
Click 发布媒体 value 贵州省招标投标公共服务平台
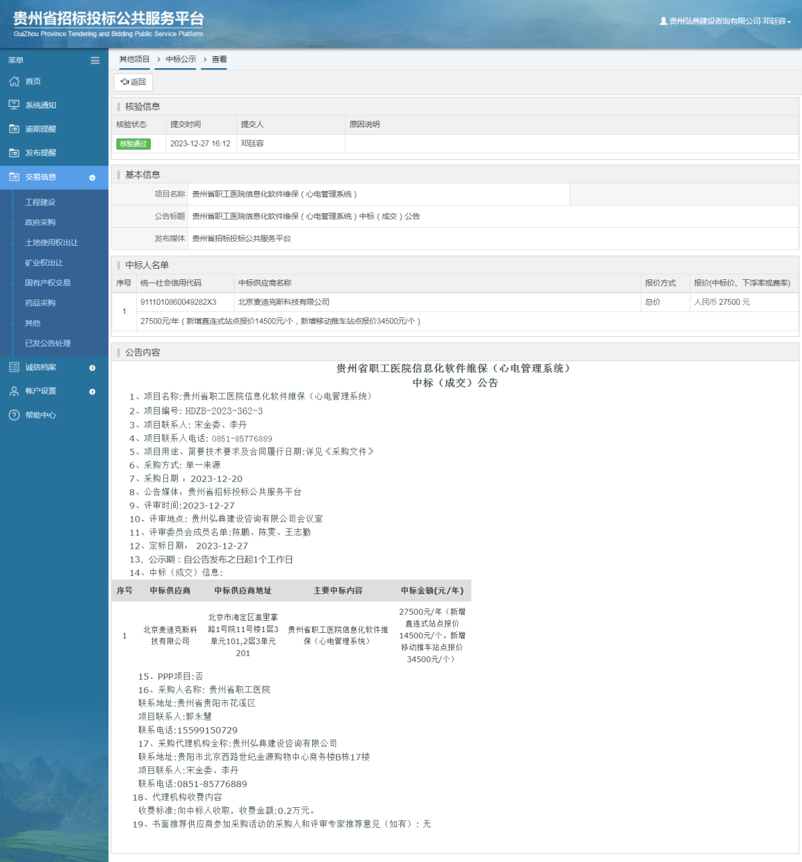(241, 239)
